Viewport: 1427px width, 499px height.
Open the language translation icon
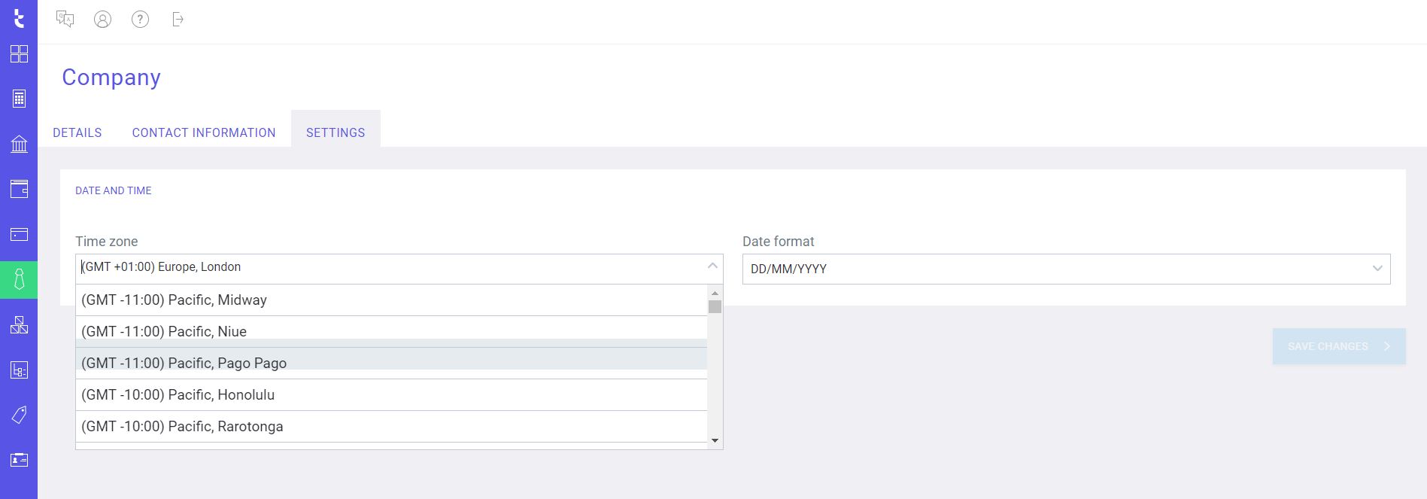[65, 20]
